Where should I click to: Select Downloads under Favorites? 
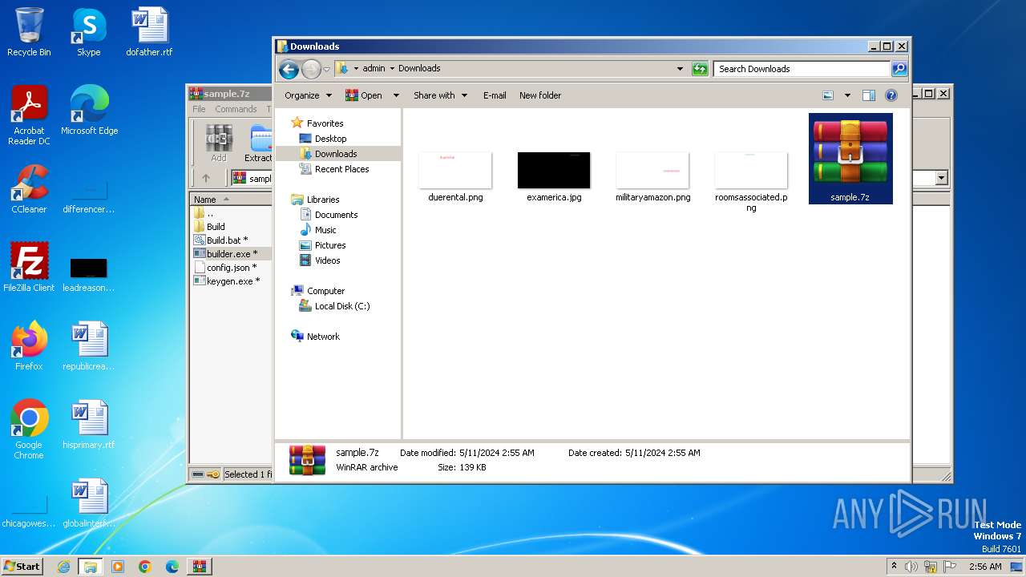[x=336, y=154]
